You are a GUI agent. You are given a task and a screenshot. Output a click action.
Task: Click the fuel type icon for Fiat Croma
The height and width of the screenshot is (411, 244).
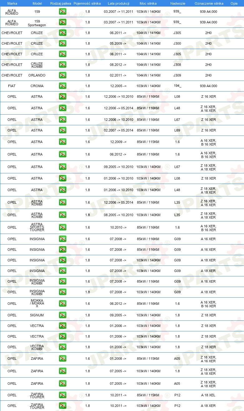62,86
